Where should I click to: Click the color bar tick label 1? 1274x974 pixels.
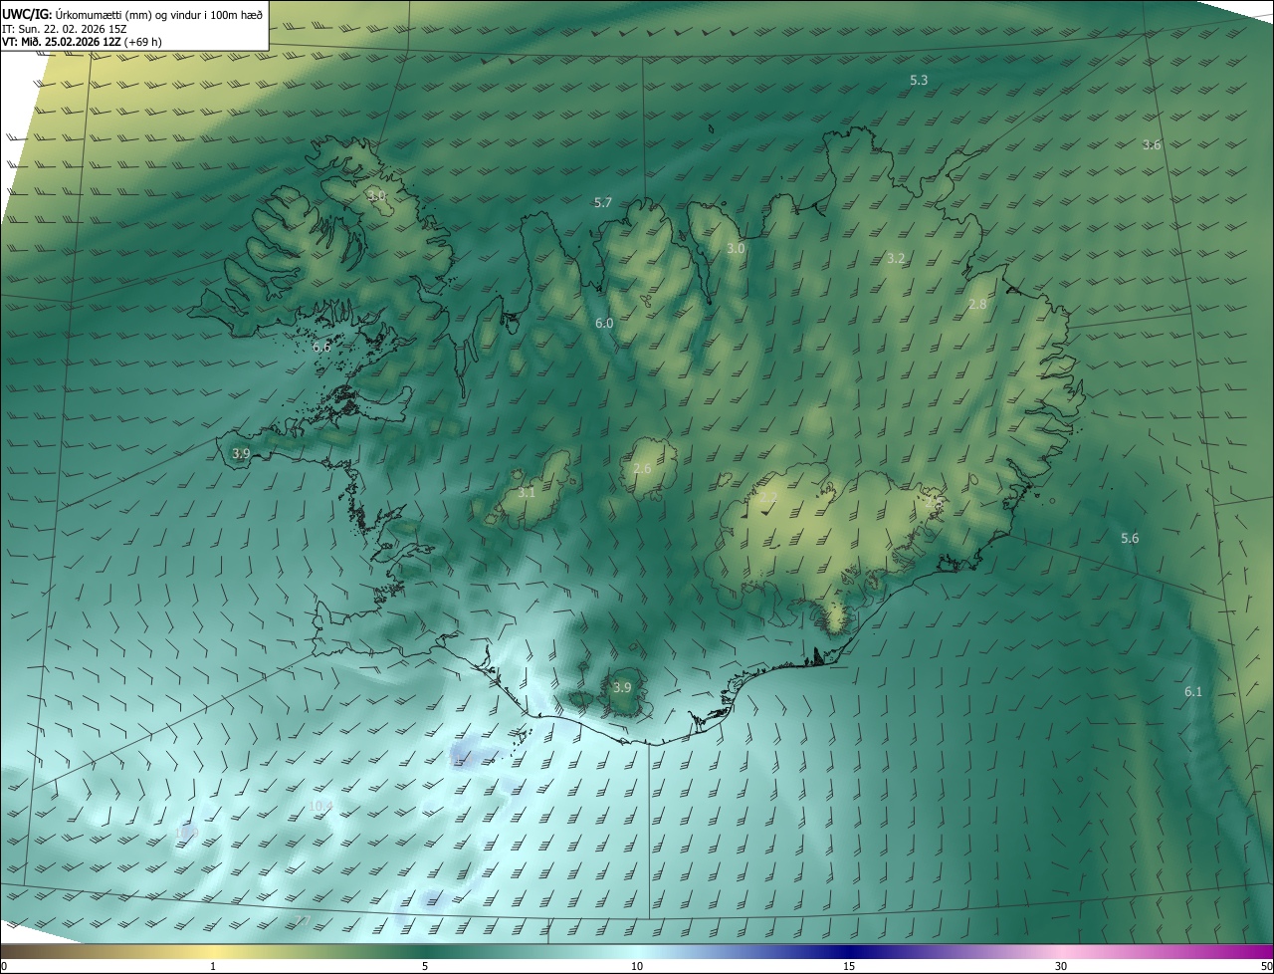[213, 966]
